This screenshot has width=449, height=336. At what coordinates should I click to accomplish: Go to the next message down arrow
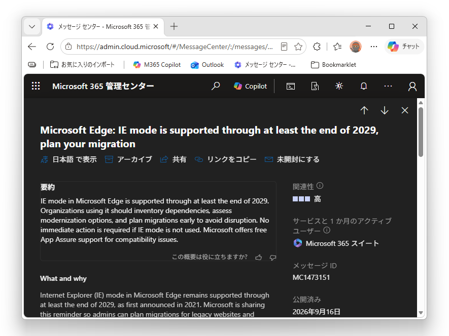[385, 110]
